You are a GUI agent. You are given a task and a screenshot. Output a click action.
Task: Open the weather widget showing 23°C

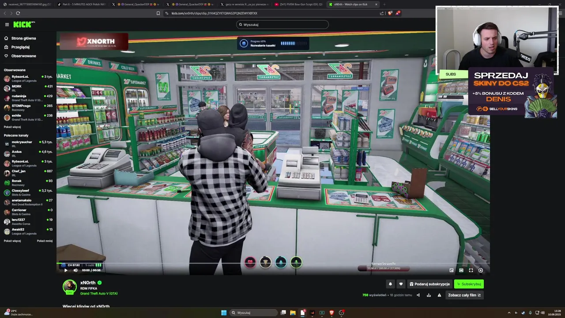coord(19,313)
